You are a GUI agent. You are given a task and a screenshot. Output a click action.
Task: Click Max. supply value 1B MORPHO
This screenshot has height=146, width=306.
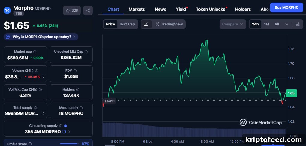(x=71, y=113)
